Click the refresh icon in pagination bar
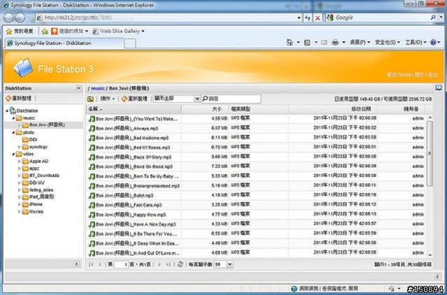This screenshot has height=295, width=447. click(x=180, y=264)
